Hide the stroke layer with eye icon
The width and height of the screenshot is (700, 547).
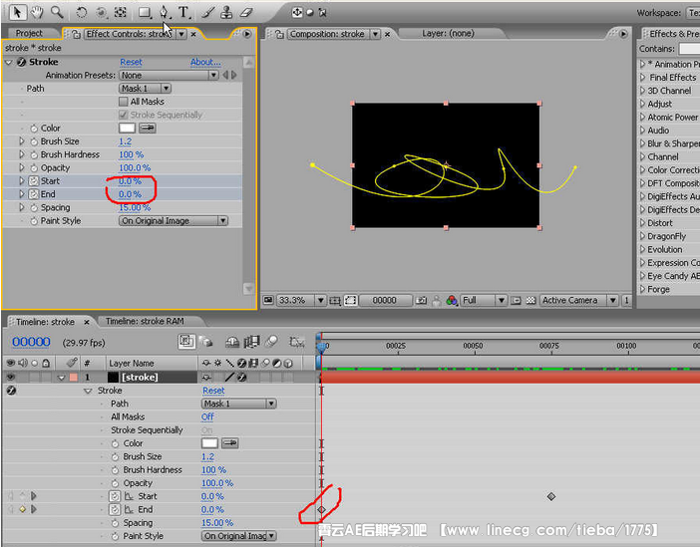coord(11,378)
